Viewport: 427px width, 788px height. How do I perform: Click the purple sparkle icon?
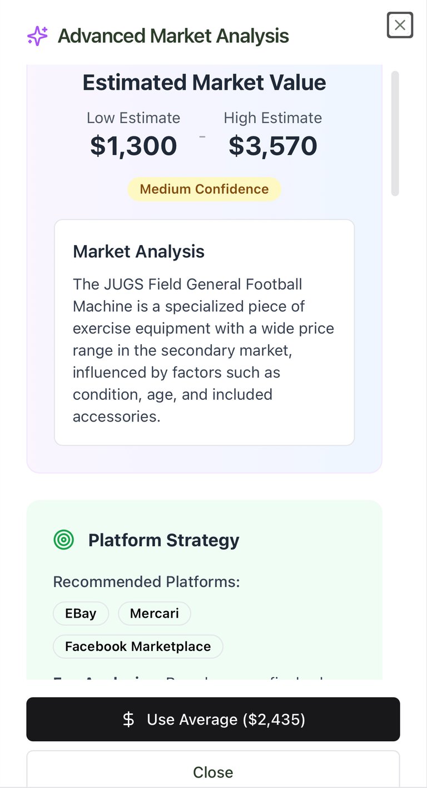pos(38,36)
